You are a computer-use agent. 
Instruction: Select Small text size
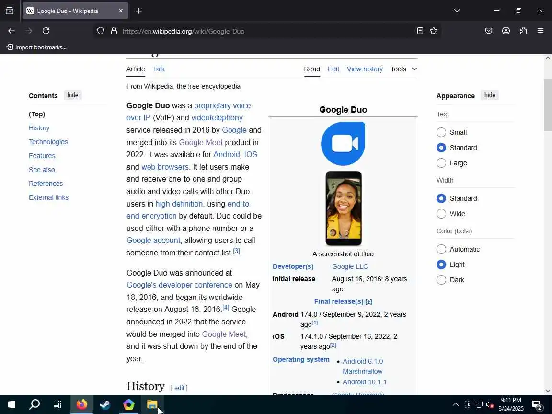pos(441,132)
